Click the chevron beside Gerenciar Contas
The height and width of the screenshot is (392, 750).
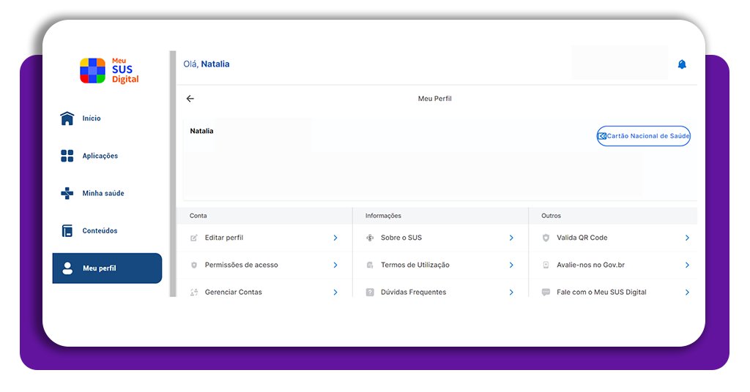pos(335,293)
